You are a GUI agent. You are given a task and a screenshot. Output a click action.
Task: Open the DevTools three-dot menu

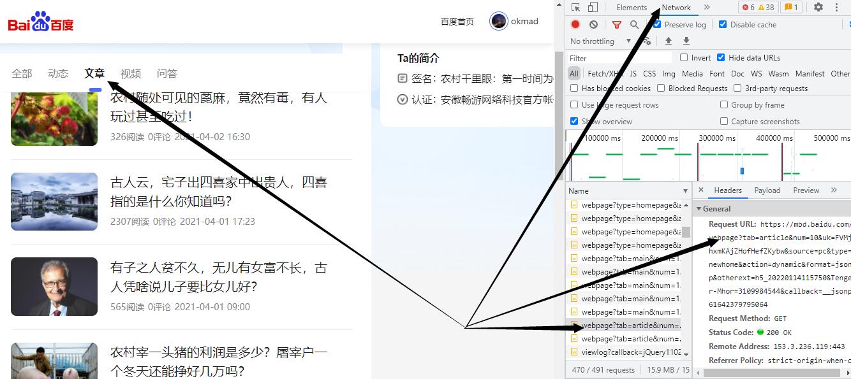coord(836,8)
